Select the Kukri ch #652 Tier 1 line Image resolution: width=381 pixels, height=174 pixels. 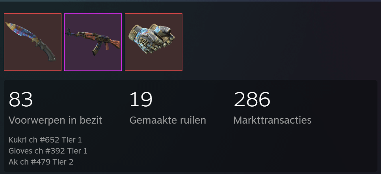click(45, 140)
